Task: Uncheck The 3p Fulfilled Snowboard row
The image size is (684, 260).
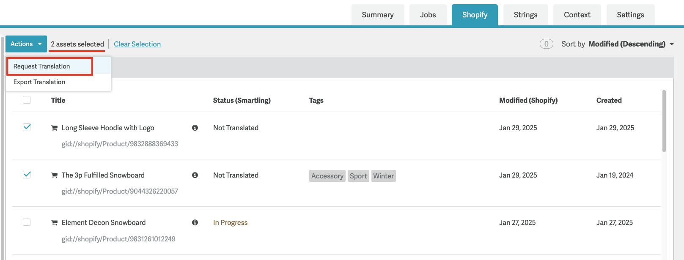Action: (x=27, y=175)
